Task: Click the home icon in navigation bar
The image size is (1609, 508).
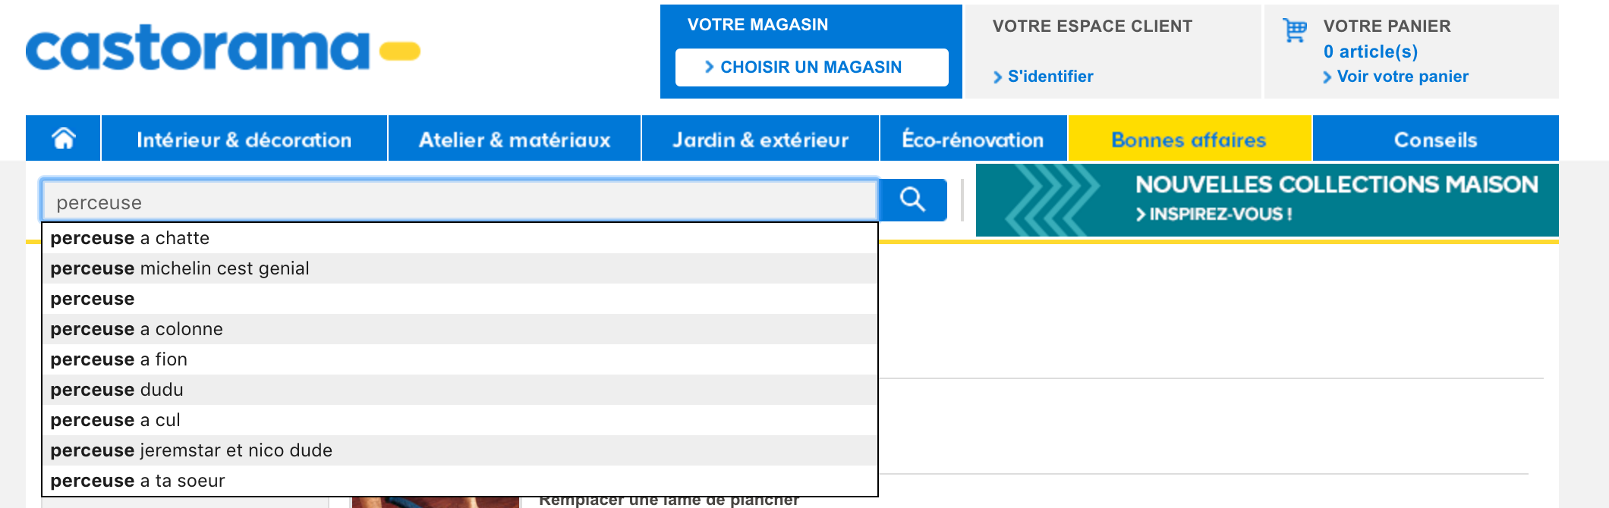Action: point(64,139)
